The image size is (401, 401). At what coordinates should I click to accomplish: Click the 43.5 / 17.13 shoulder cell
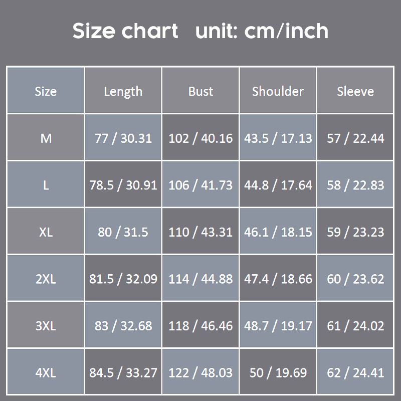[x=278, y=138]
